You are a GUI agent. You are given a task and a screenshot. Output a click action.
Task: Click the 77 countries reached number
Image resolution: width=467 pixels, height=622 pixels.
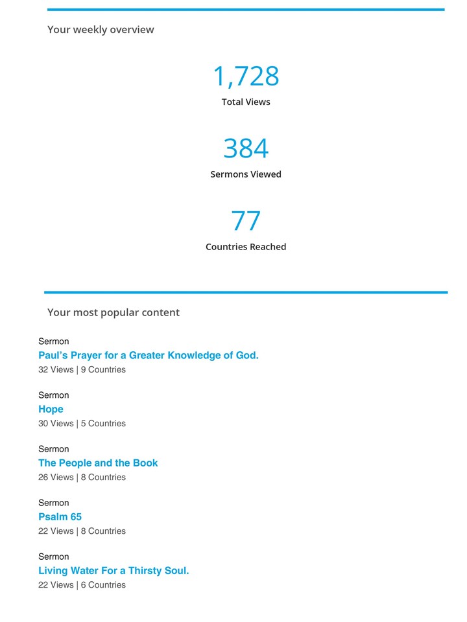[x=246, y=220]
